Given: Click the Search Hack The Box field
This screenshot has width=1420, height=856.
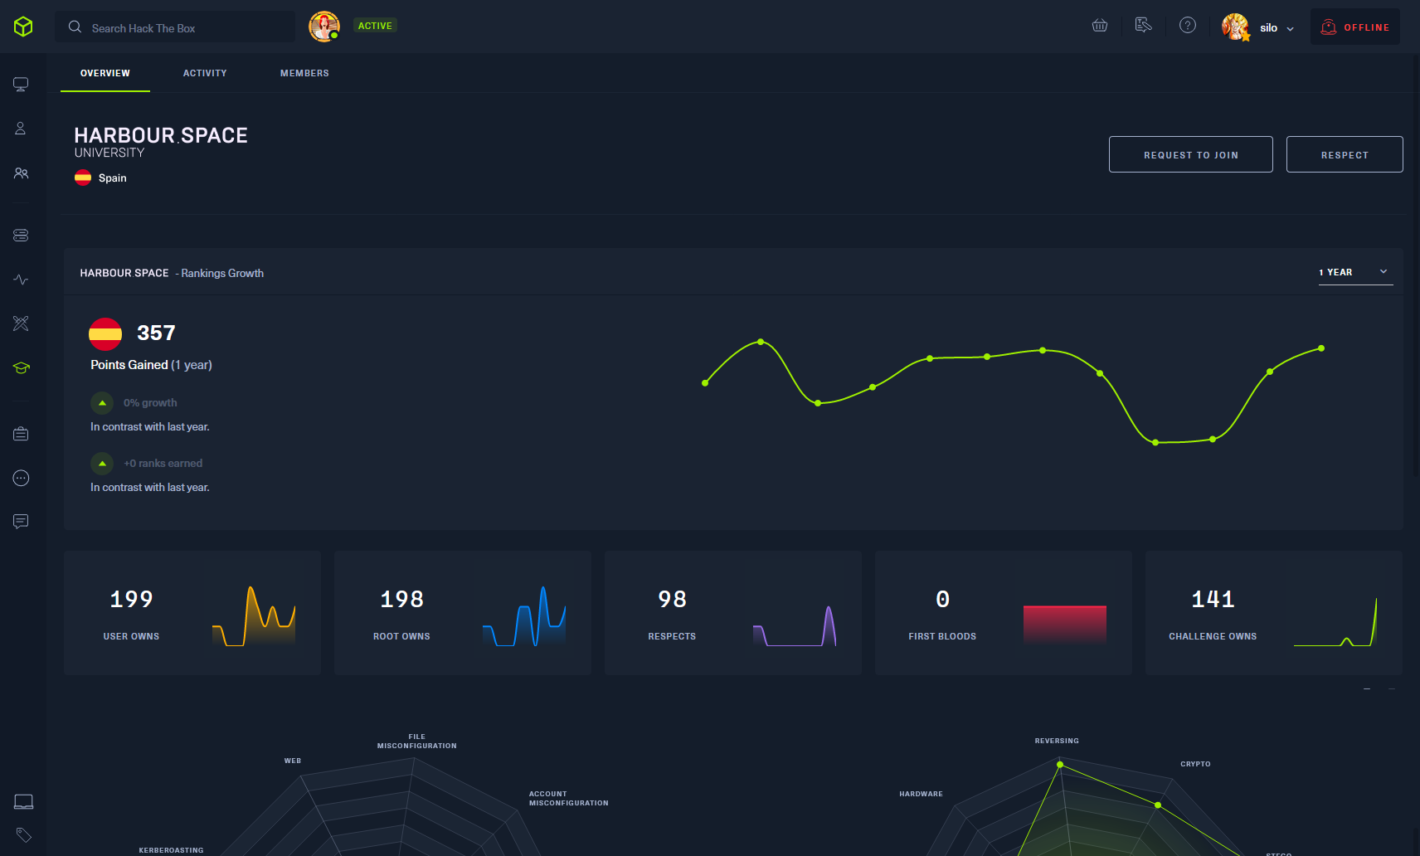Looking at the screenshot, I should pyautogui.click(x=176, y=27).
